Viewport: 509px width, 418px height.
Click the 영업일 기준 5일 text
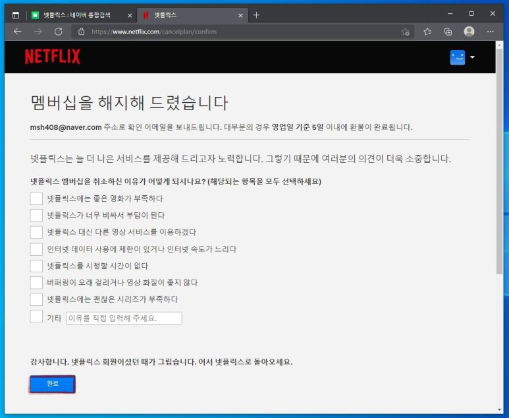click(x=298, y=127)
